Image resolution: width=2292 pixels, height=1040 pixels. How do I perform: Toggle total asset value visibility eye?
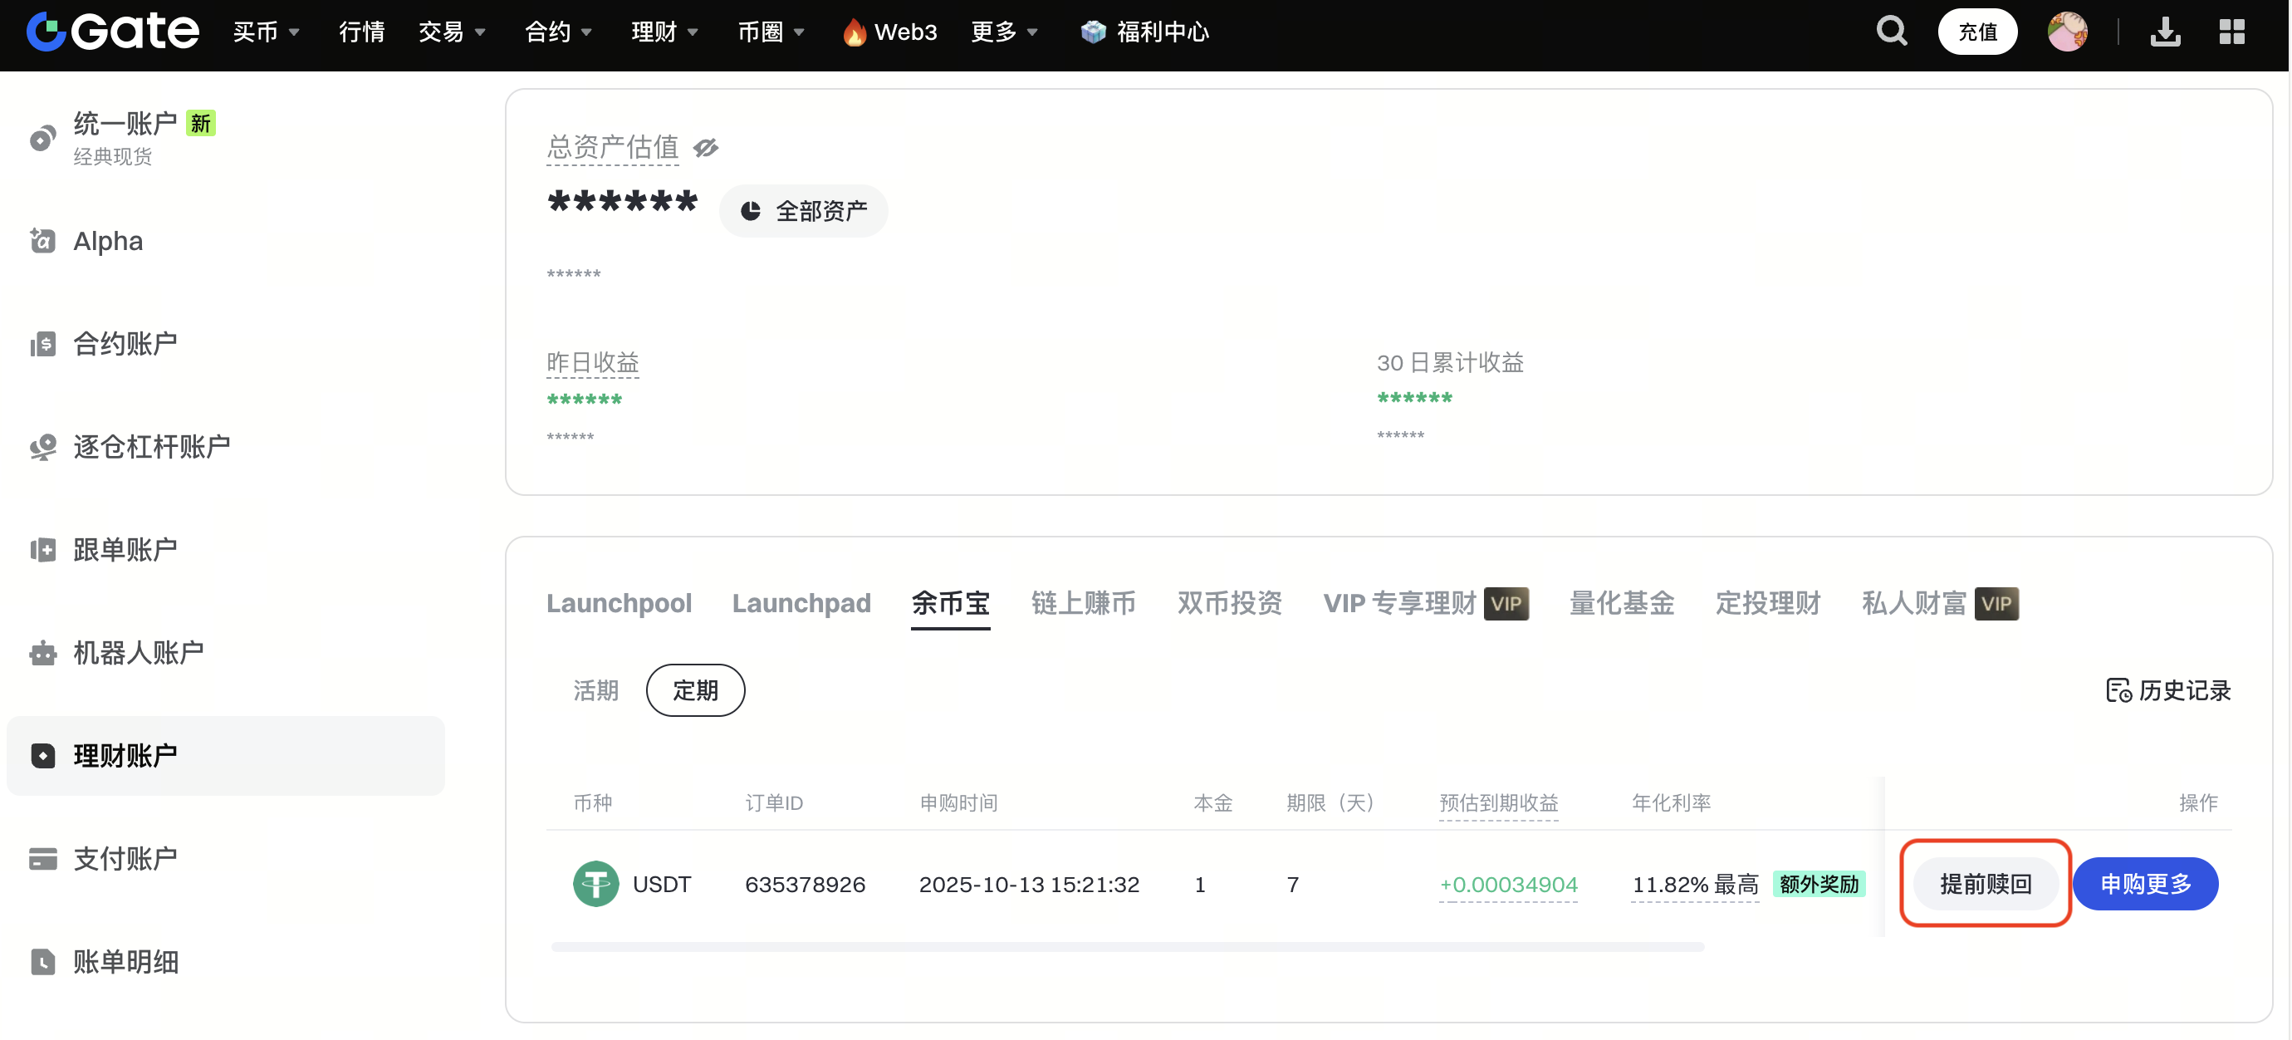tap(706, 148)
